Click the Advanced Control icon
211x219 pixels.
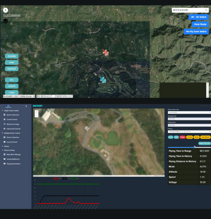[x=5, y=128]
